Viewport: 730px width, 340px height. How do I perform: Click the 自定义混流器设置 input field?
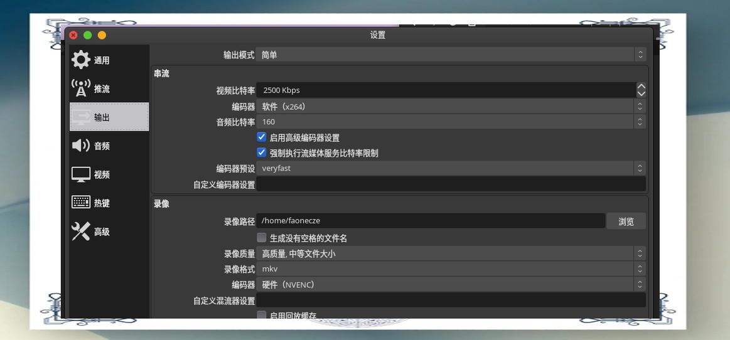451,300
